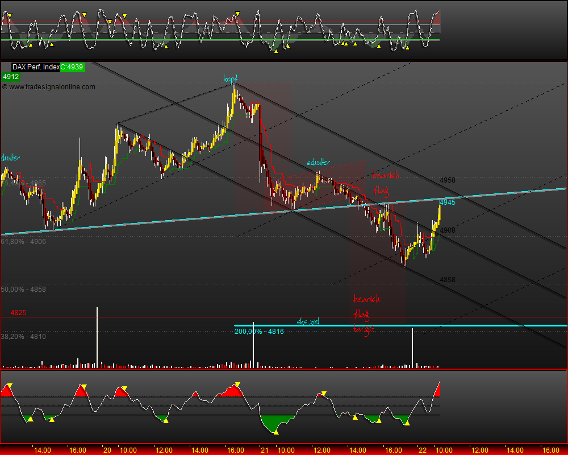Screen dimensions: 568x455
Task: Select the '61,80% - 4906' retracement label
Action: coord(23,242)
